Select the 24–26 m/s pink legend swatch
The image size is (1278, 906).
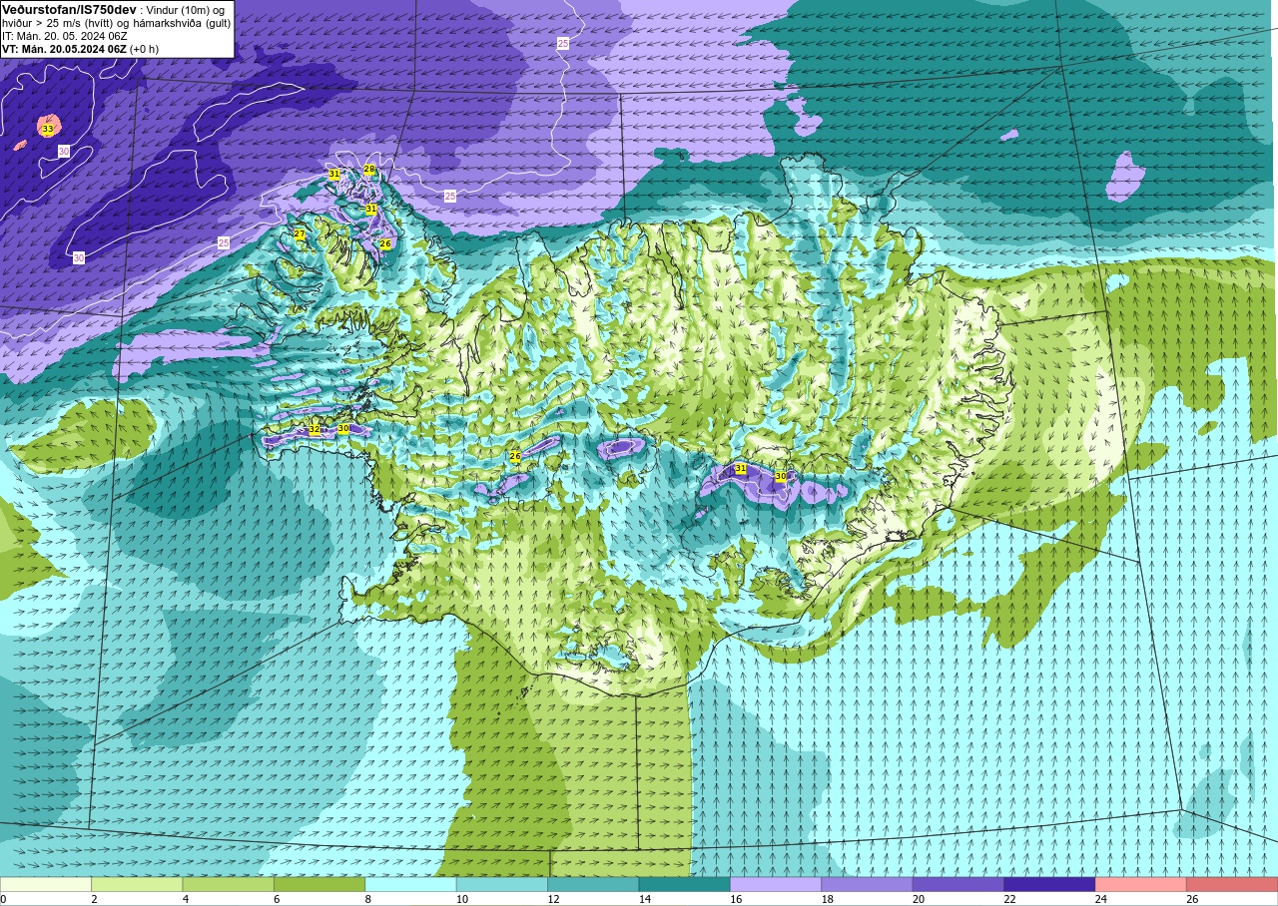pyautogui.click(x=1140, y=885)
